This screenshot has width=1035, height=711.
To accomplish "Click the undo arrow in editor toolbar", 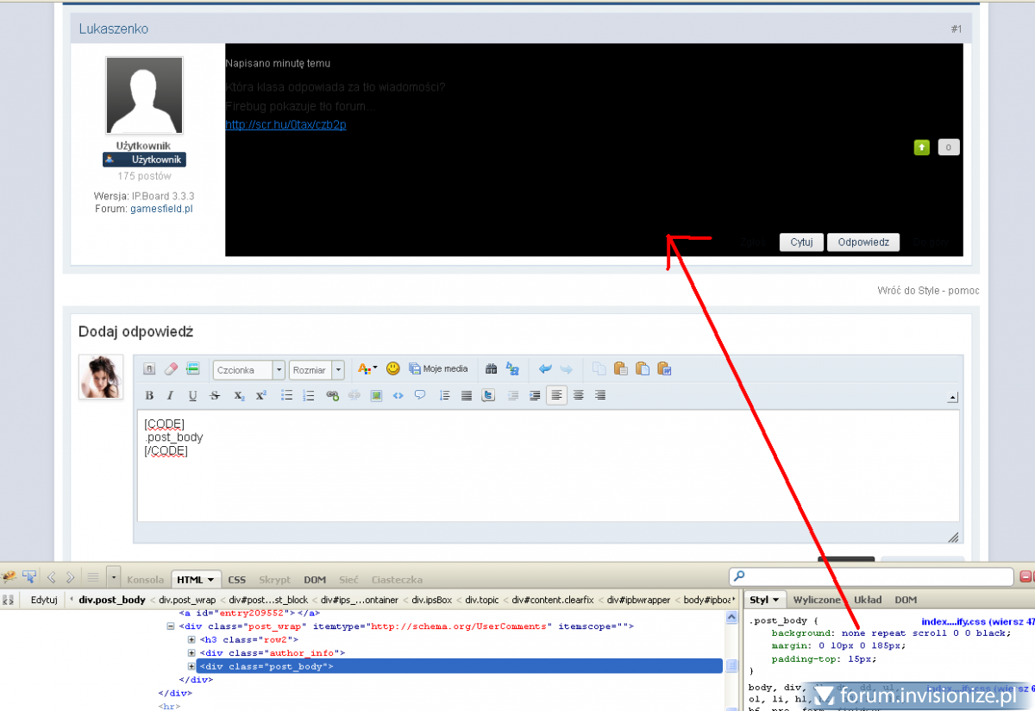I will (x=545, y=368).
